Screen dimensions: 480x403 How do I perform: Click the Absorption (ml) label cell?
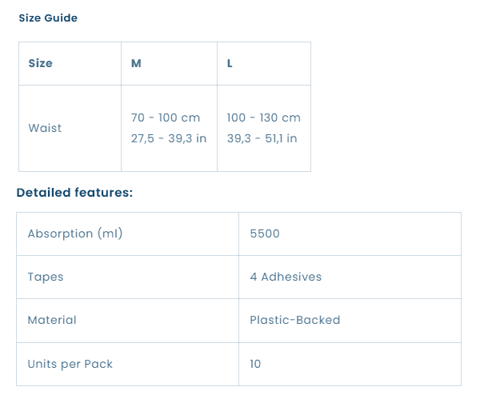(x=127, y=233)
